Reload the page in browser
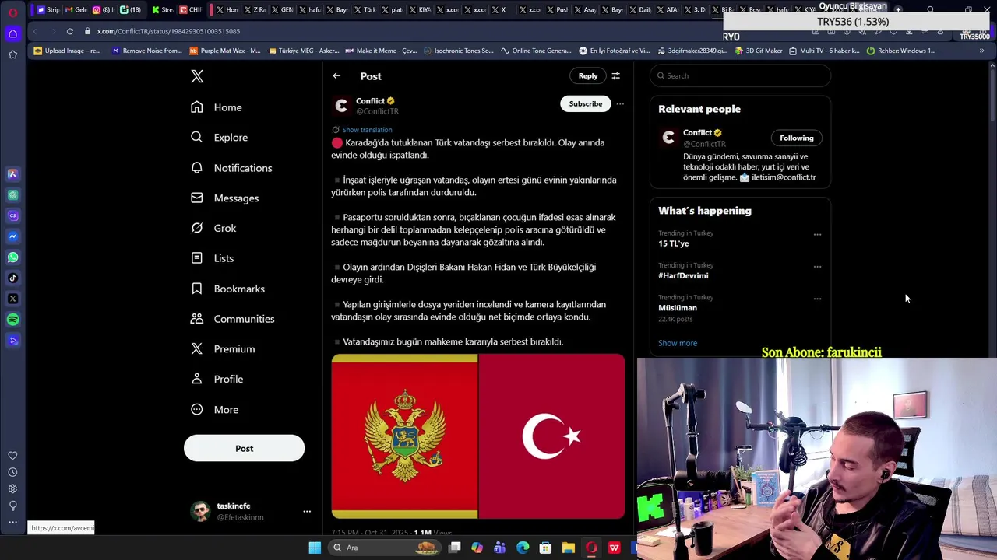 click(x=69, y=31)
